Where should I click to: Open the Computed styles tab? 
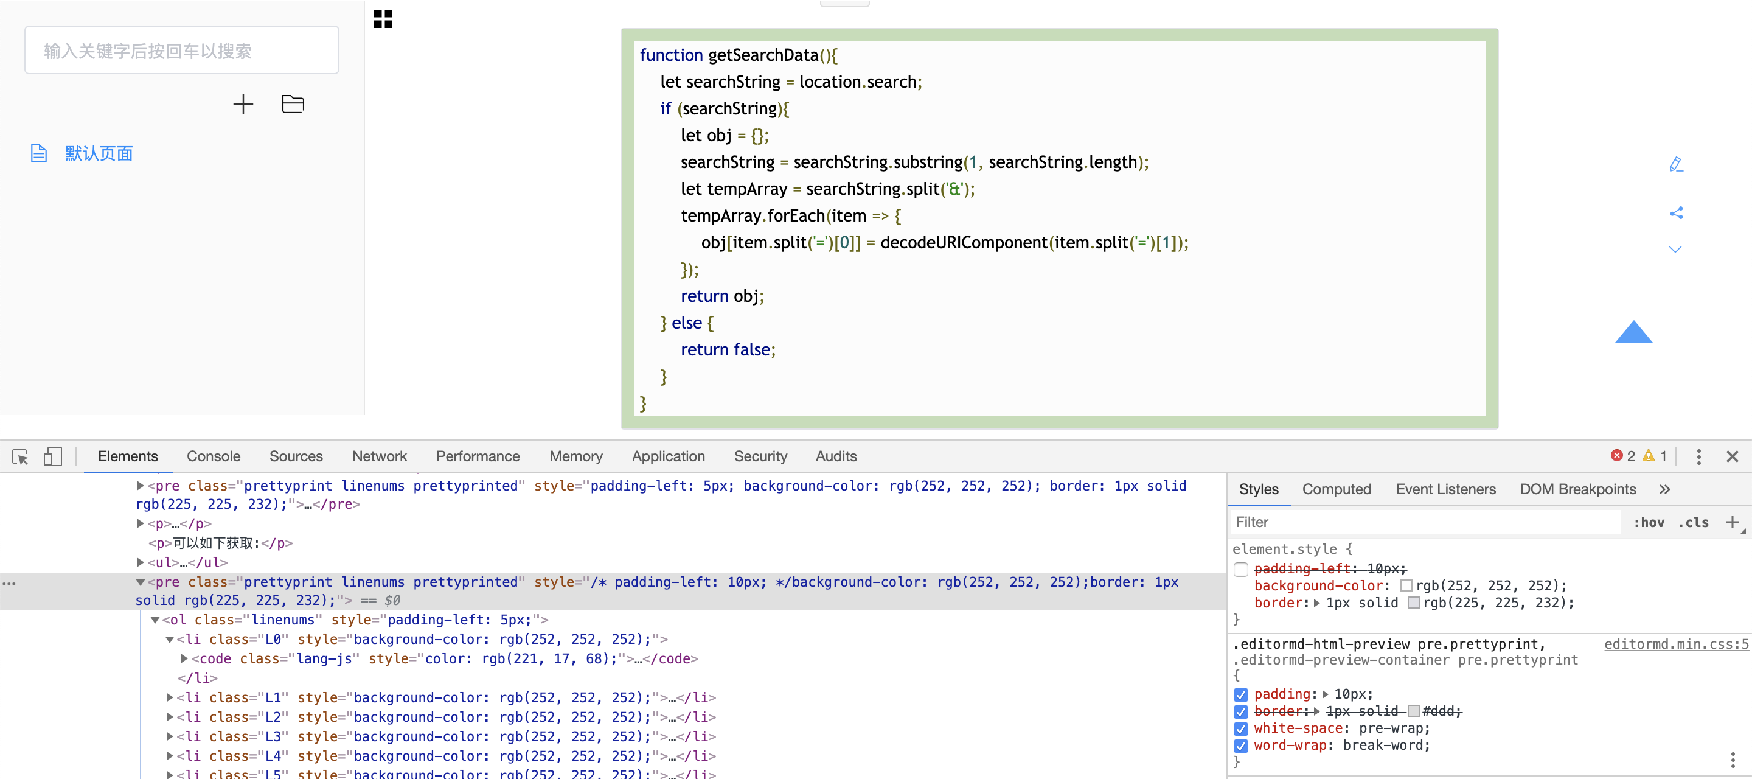click(x=1337, y=489)
